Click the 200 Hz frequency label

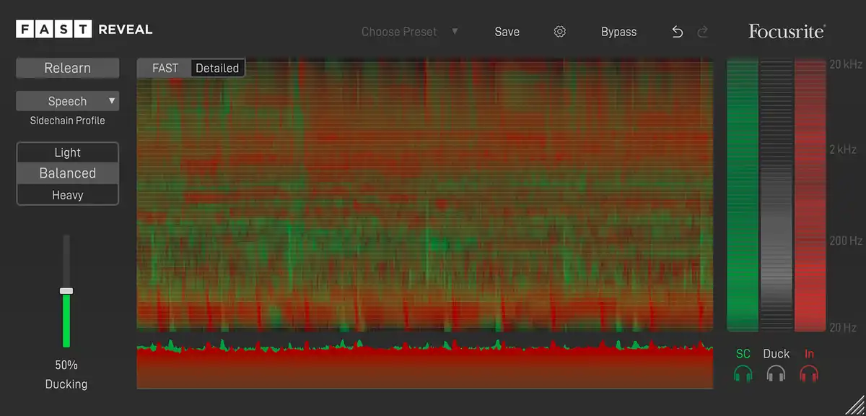[x=845, y=240]
